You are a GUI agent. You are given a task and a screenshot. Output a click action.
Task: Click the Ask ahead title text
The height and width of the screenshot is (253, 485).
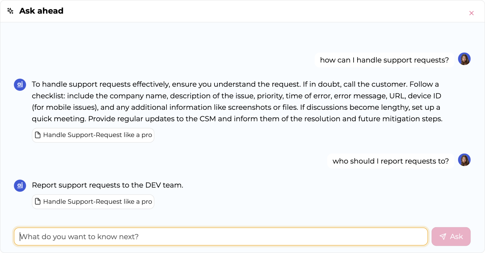point(41,11)
